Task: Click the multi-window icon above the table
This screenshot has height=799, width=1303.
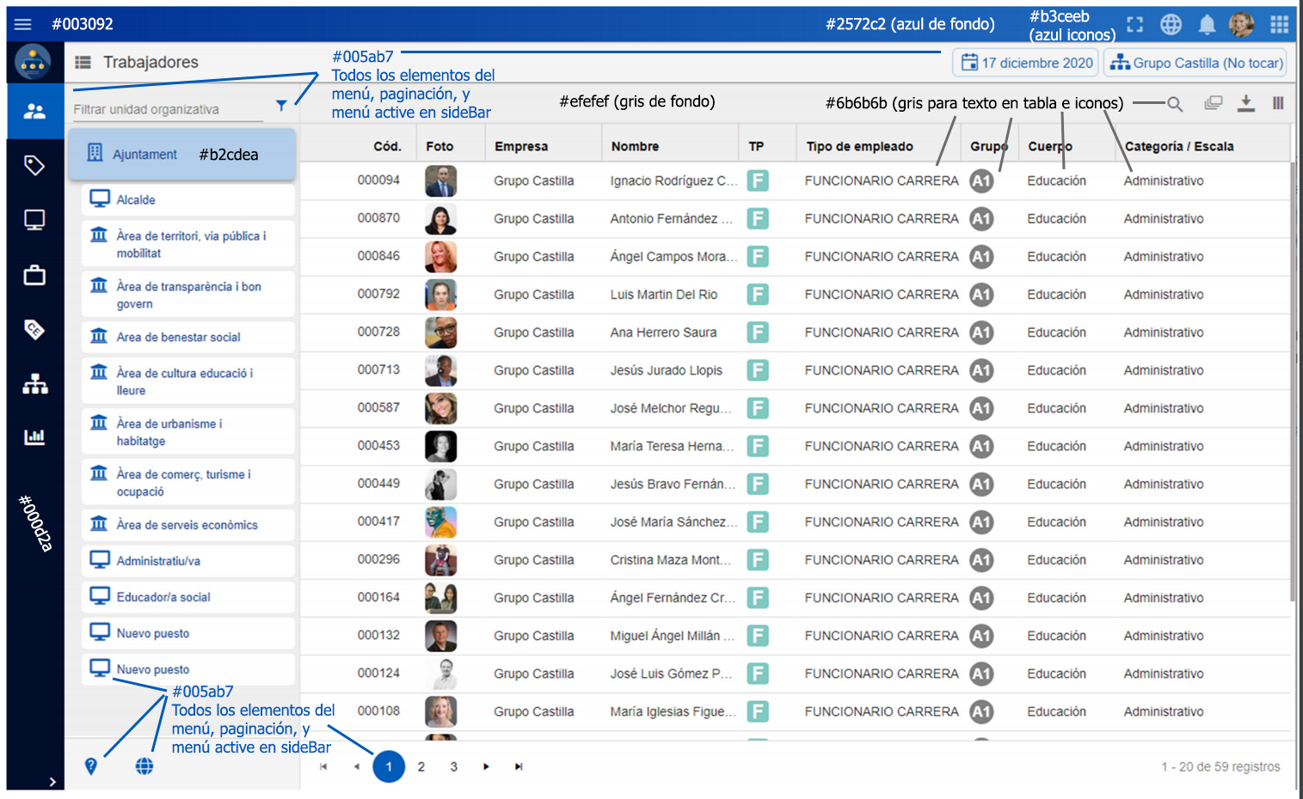Action: [x=1214, y=103]
